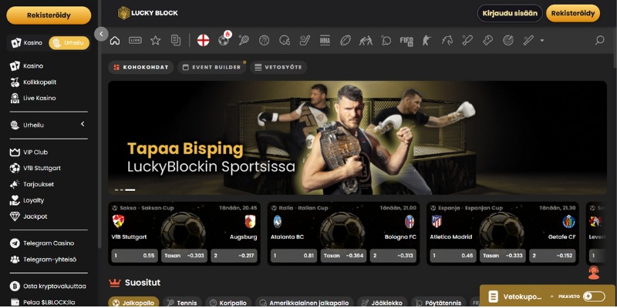Click the favorites star icon

[156, 40]
